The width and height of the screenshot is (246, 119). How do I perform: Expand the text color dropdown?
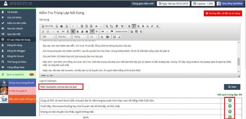[103, 37]
